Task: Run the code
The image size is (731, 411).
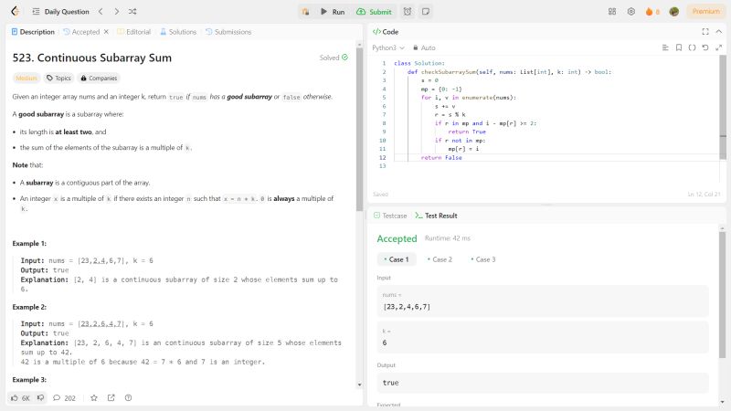Action: pyautogui.click(x=333, y=12)
